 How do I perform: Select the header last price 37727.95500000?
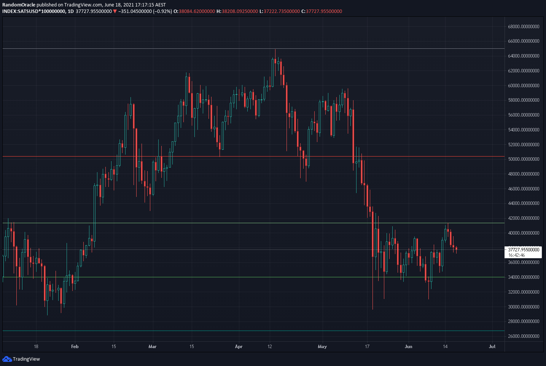(94, 11)
